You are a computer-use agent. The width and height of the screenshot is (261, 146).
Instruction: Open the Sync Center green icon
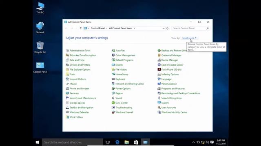[x=113, y=103]
